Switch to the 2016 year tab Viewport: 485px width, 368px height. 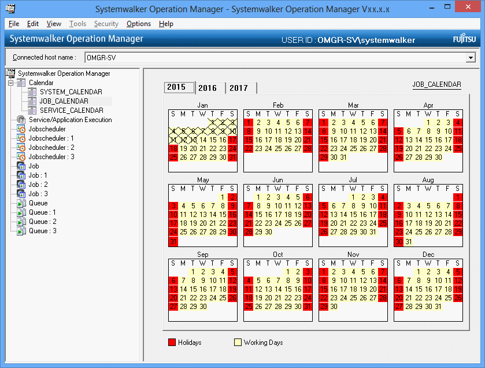coord(208,88)
